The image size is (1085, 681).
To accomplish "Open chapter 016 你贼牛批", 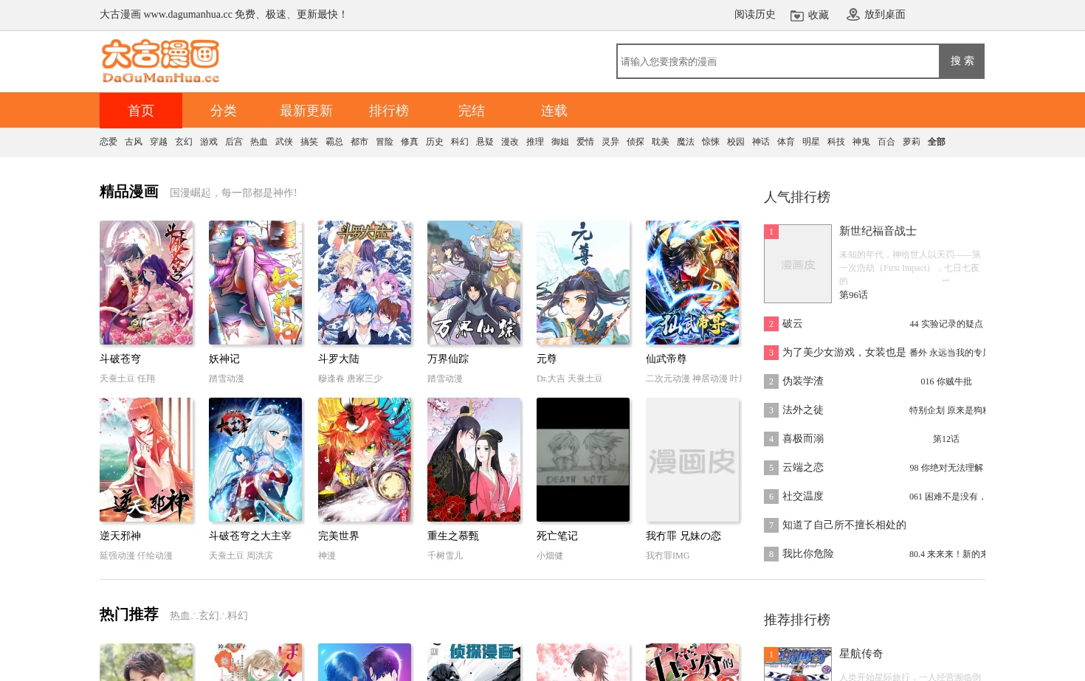I will click(946, 381).
